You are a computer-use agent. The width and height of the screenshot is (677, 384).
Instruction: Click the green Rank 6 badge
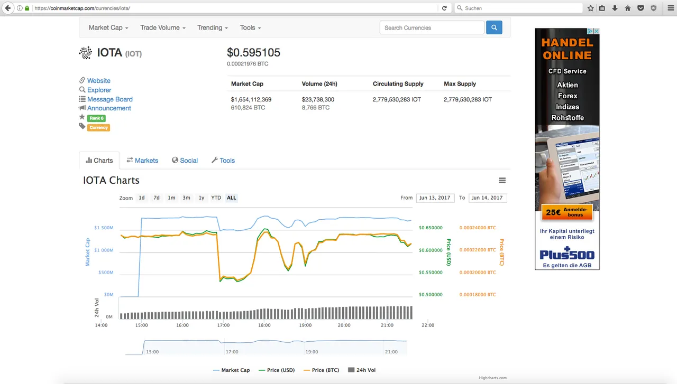[96, 118]
